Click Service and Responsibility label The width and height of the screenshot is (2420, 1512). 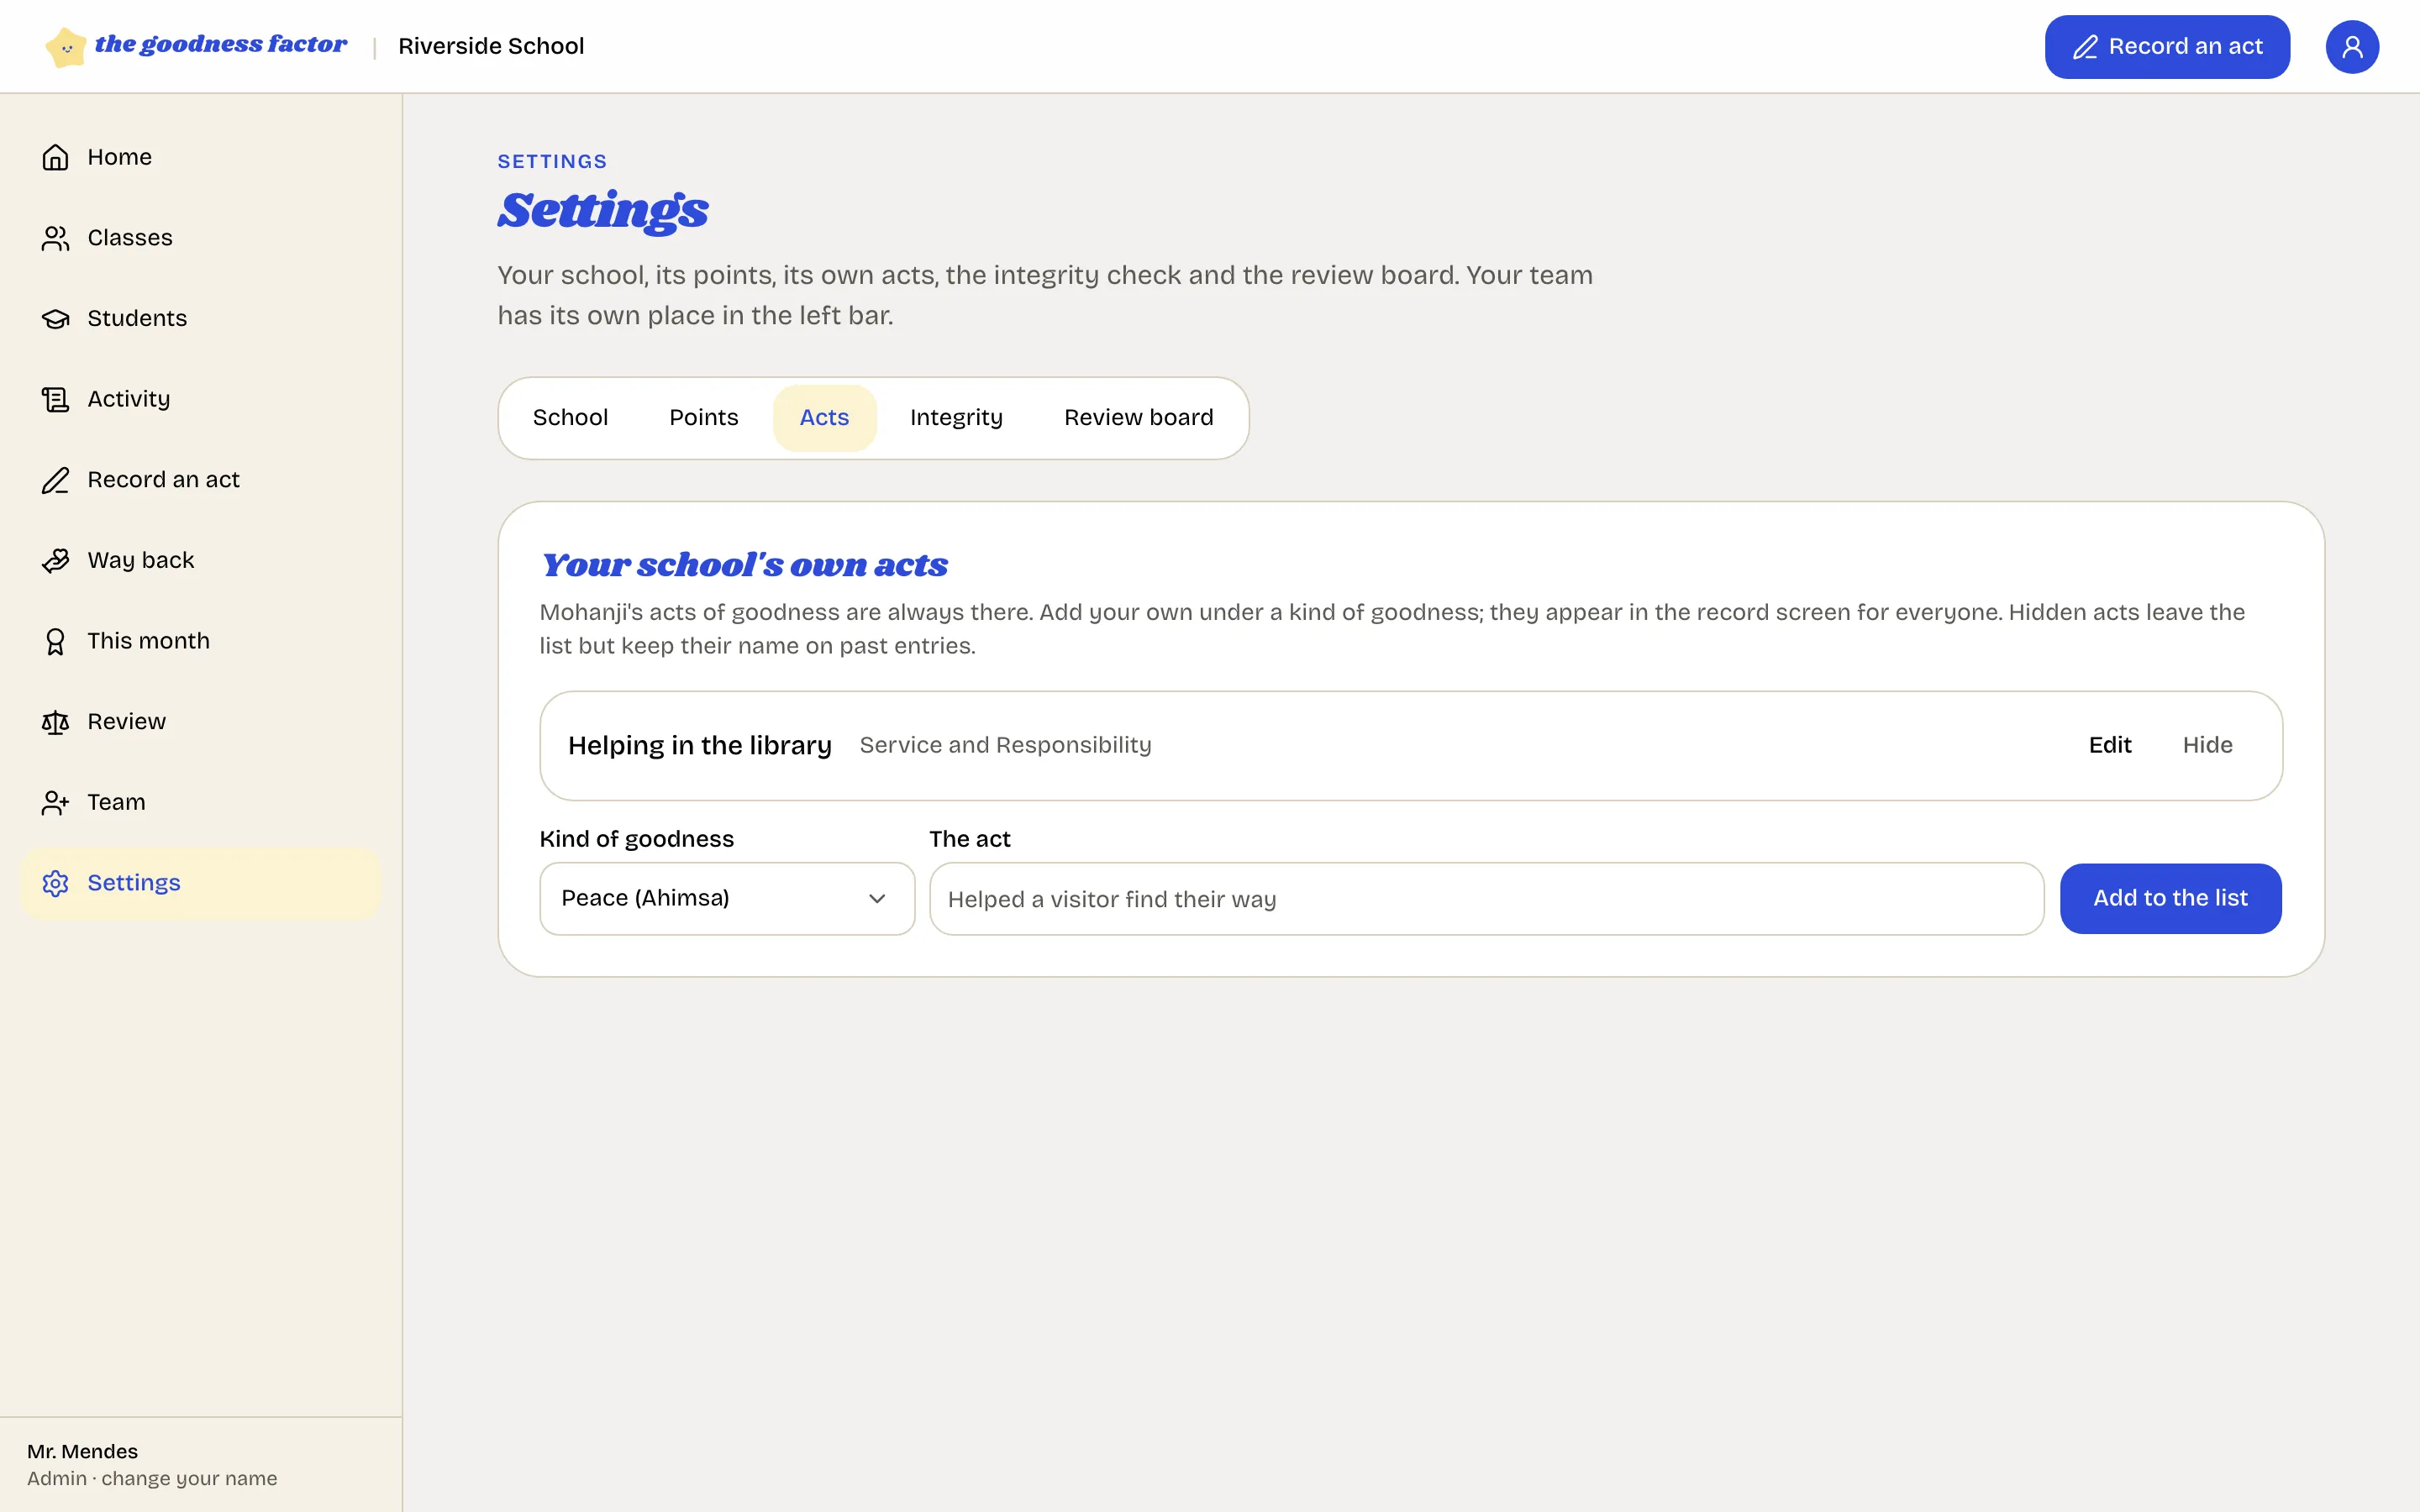point(1005,746)
